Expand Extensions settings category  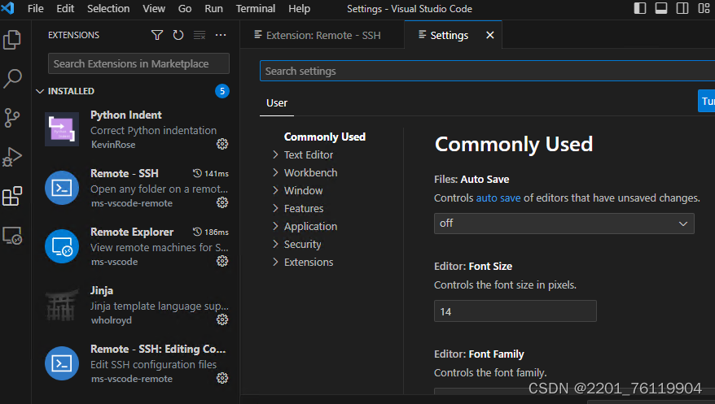coord(275,262)
